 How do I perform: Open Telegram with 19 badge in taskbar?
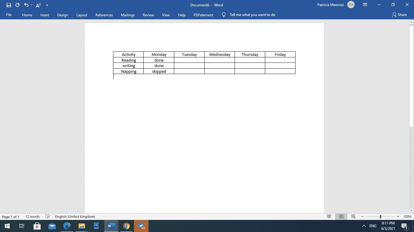[141, 226]
